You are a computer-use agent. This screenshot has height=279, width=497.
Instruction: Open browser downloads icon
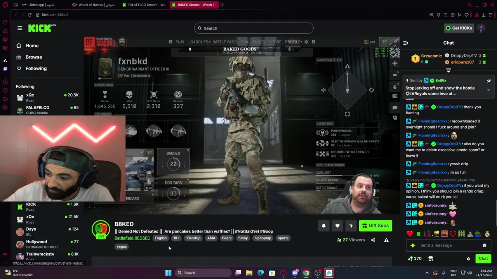coord(483,15)
